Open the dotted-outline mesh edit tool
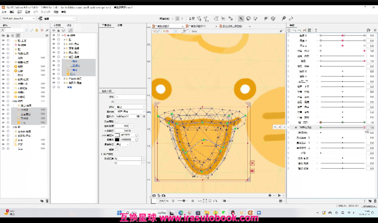This screenshot has height=223, width=378. click(x=216, y=18)
